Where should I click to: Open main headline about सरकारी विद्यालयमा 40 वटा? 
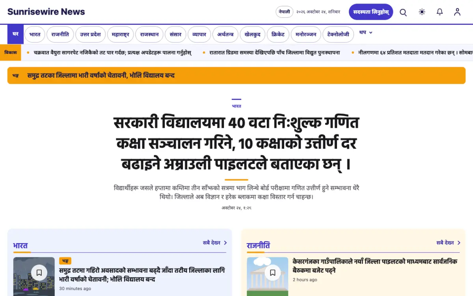coord(236,143)
